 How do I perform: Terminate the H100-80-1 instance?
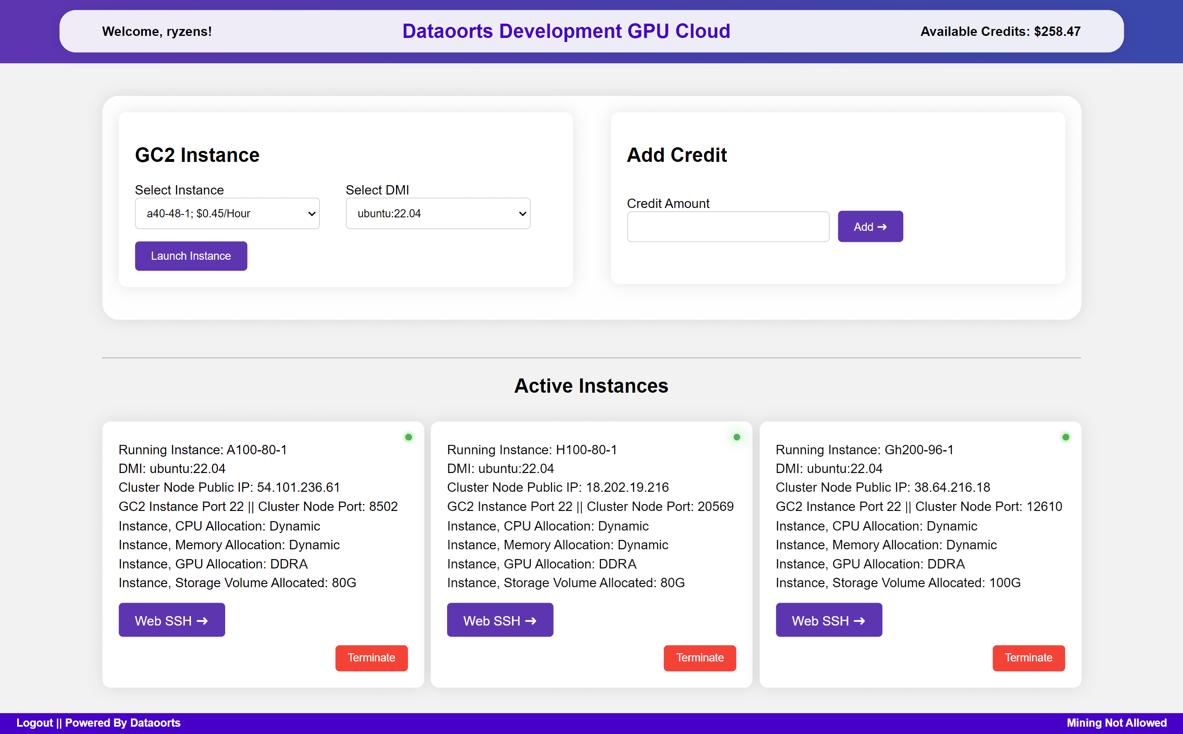pyautogui.click(x=700, y=658)
